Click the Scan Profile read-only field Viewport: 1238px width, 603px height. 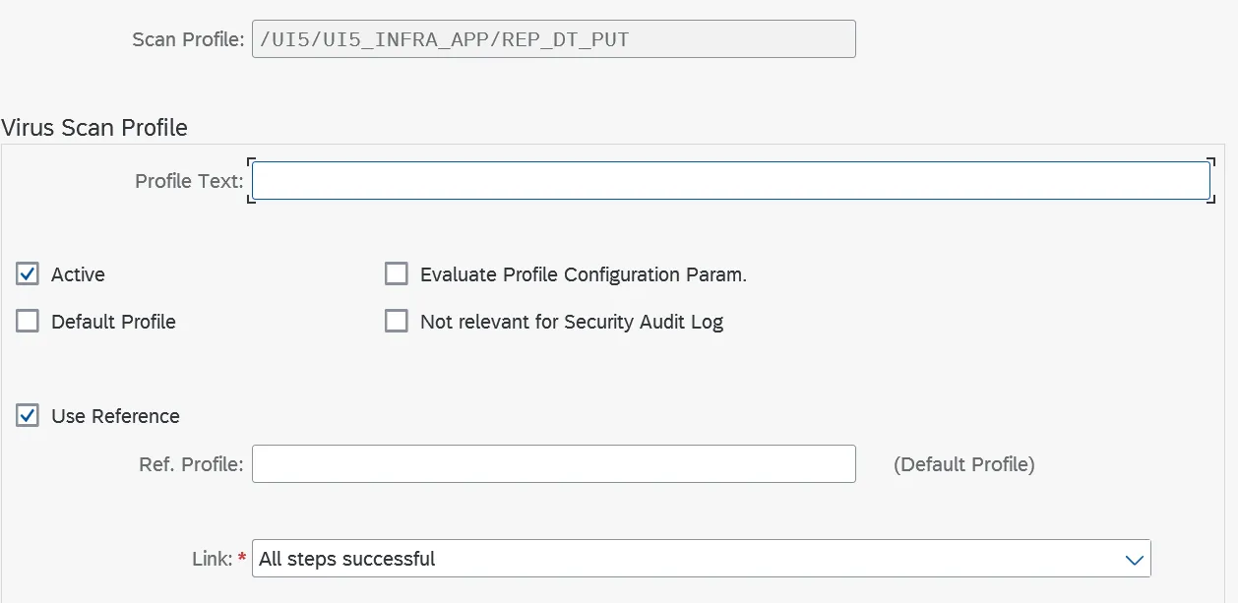point(553,39)
